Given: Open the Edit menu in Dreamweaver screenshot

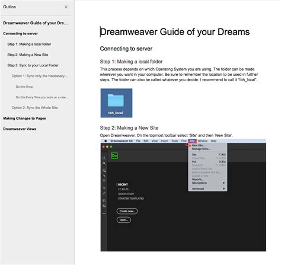Looking at the screenshot, I should pos(146,141).
